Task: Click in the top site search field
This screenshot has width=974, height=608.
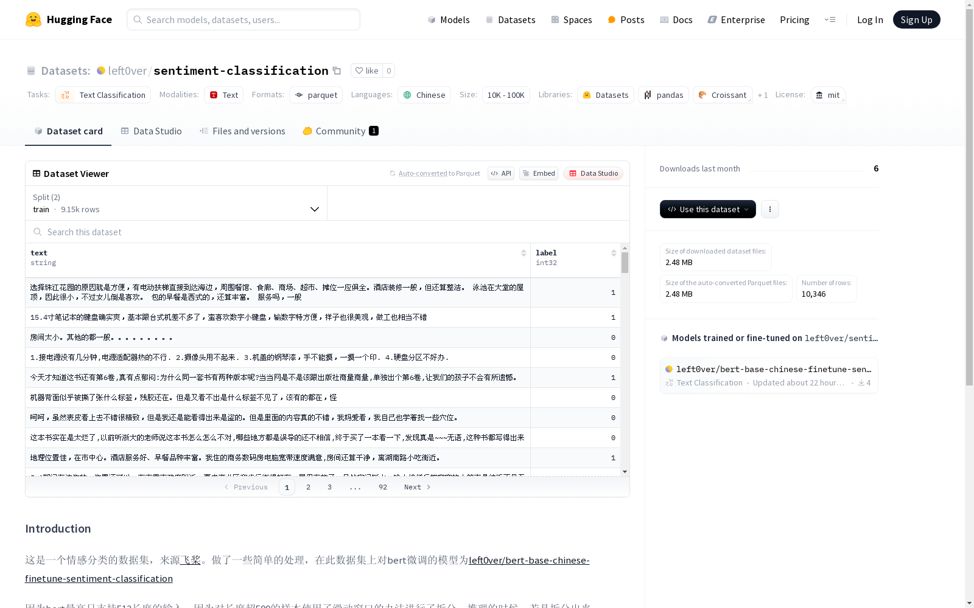Action: [x=243, y=19]
